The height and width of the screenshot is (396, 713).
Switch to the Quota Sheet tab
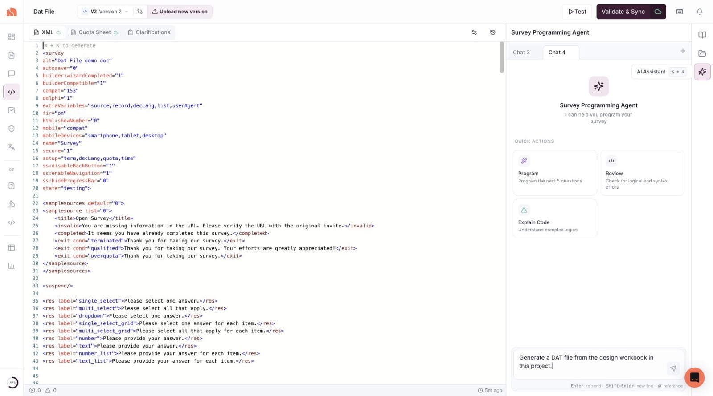[94, 32]
